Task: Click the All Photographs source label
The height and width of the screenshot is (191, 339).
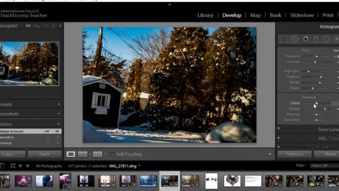Action: pyautogui.click(x=49, y=166)
